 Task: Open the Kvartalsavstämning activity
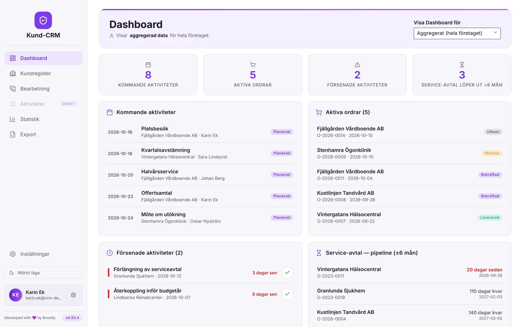pos(200,153)
